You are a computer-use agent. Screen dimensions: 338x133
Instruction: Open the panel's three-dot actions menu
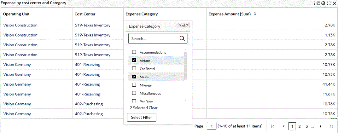click(x=315, y=3)
